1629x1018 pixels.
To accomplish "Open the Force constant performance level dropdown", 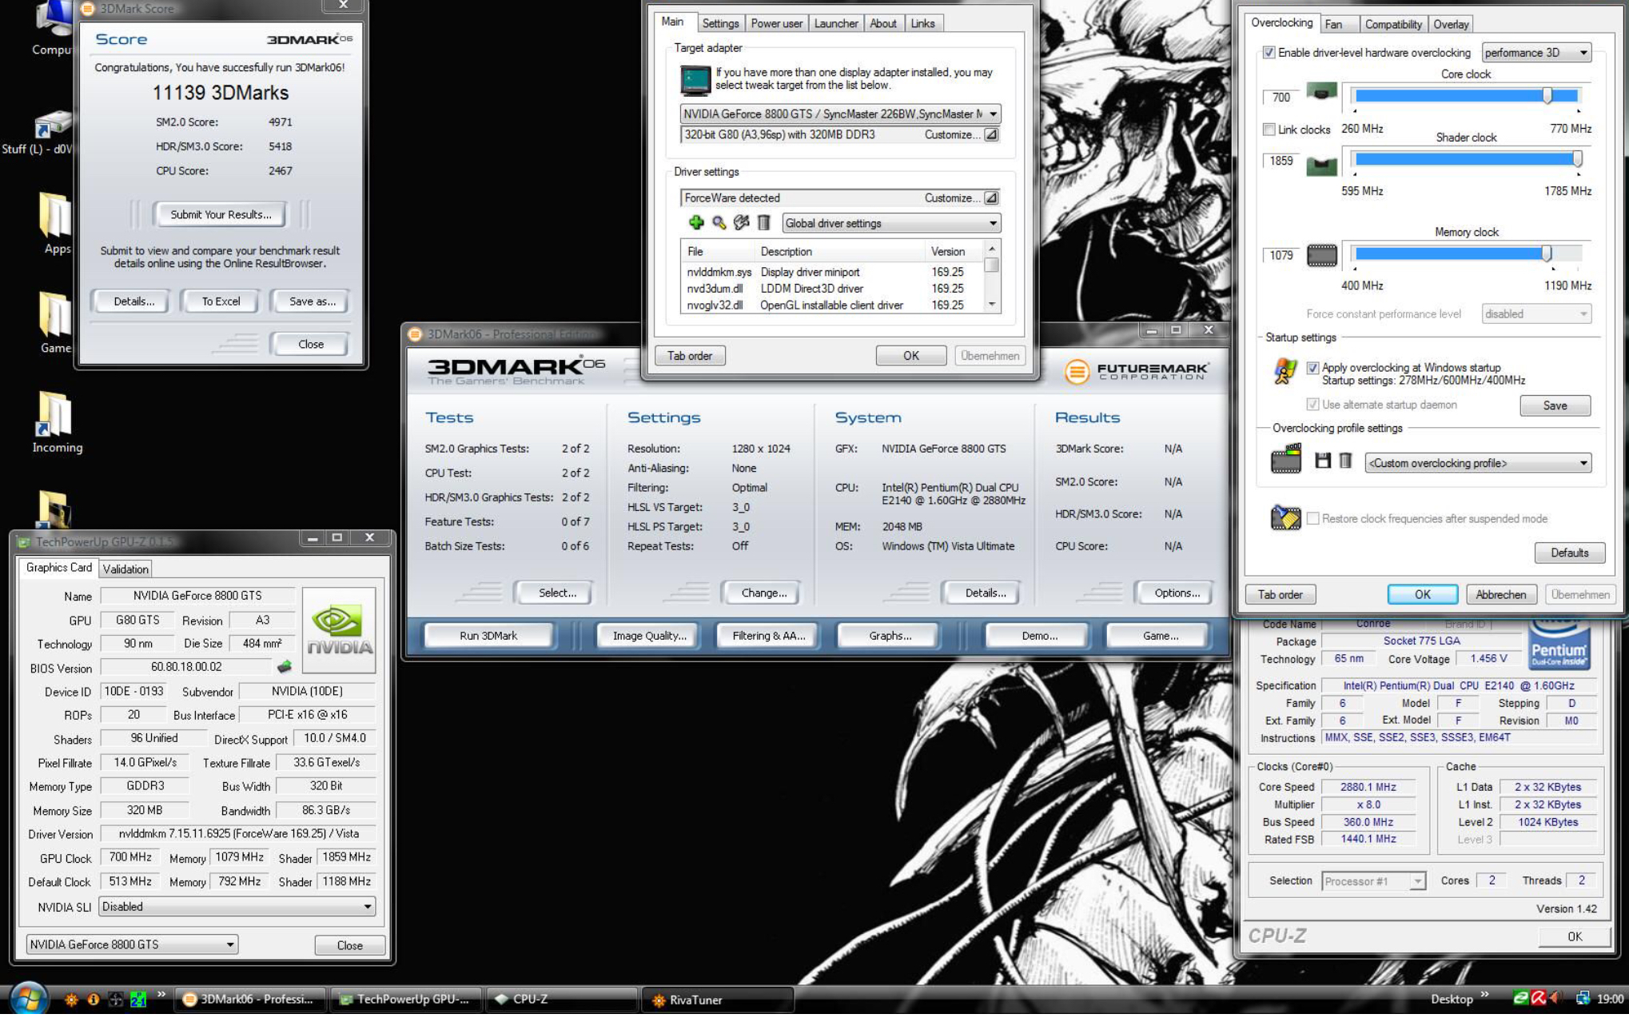I will click(x=1535, y=313).
